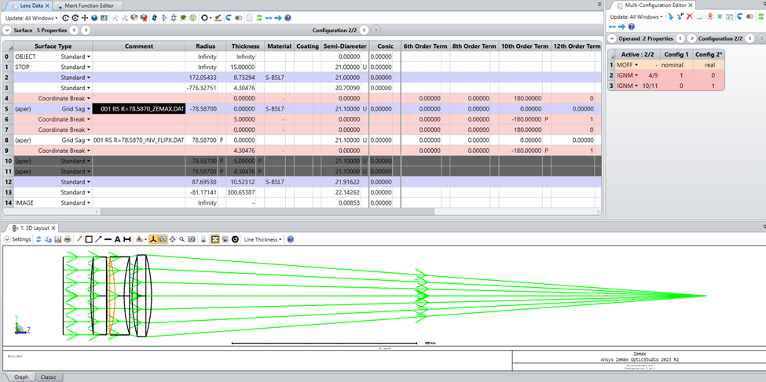Click the blue down arrow in Multi-Configuration Editor
This screenshot has width=766, height=382.
click(x=671, y=16)
